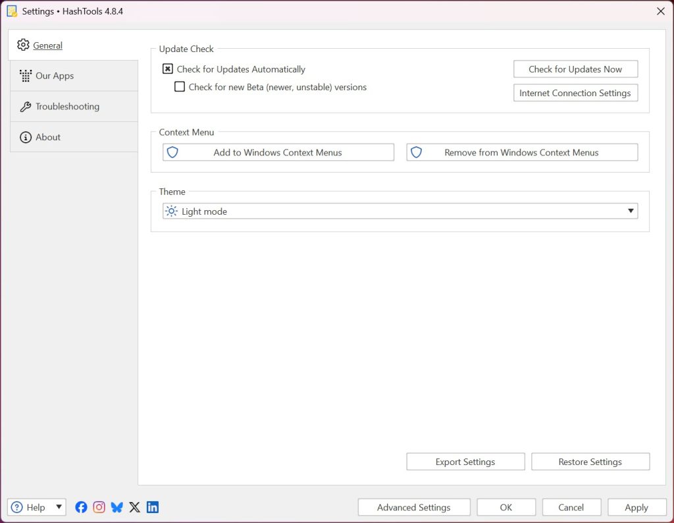Open the LinkedIn icon
The height and width of the screenshot is (523, 674).
click(153, 507)
